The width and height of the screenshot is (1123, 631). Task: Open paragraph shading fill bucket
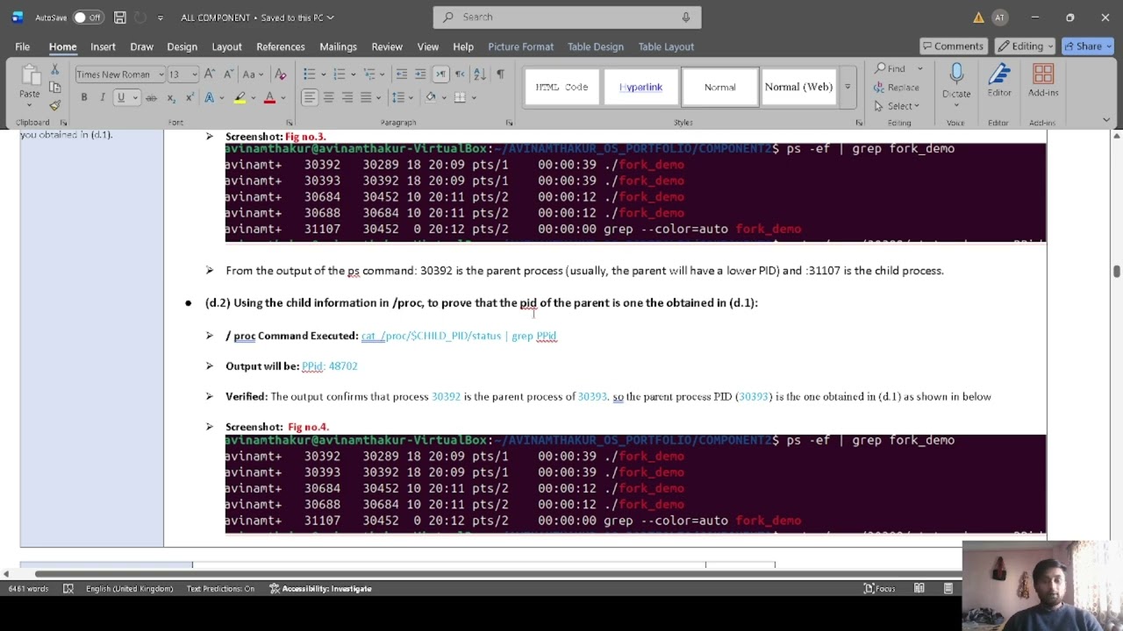tap(430, 97)
